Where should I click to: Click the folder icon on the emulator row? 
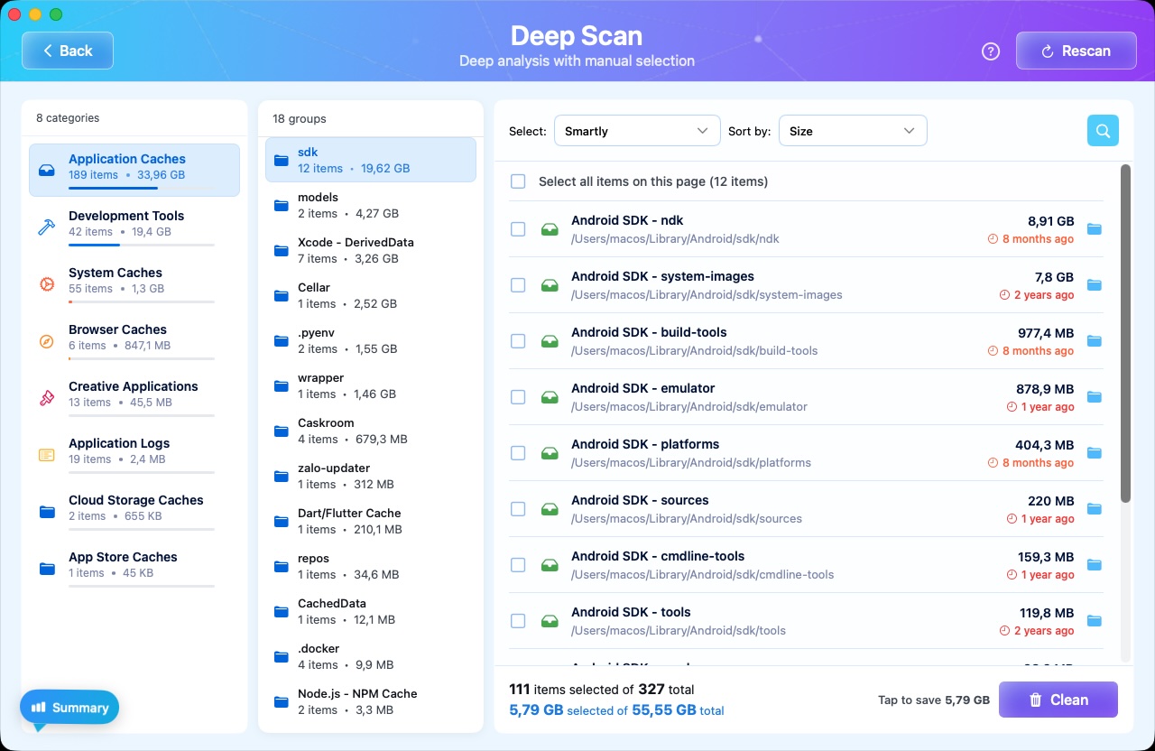click(x=1094, y=397)
